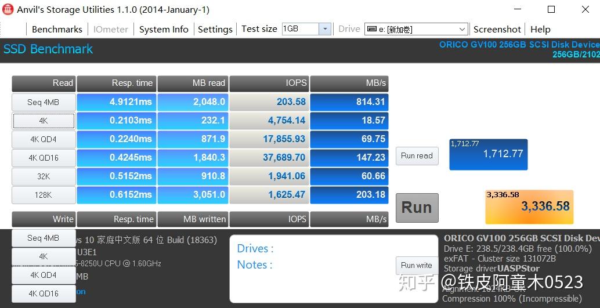Viewport: 600px width, 308px height.
Task: Run the 32K read test
Action: pyautogui.click(x=44, y=176)
